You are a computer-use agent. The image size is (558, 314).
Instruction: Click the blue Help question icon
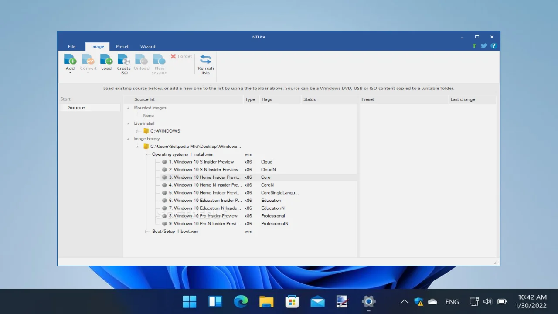click(x=493, y=46)
